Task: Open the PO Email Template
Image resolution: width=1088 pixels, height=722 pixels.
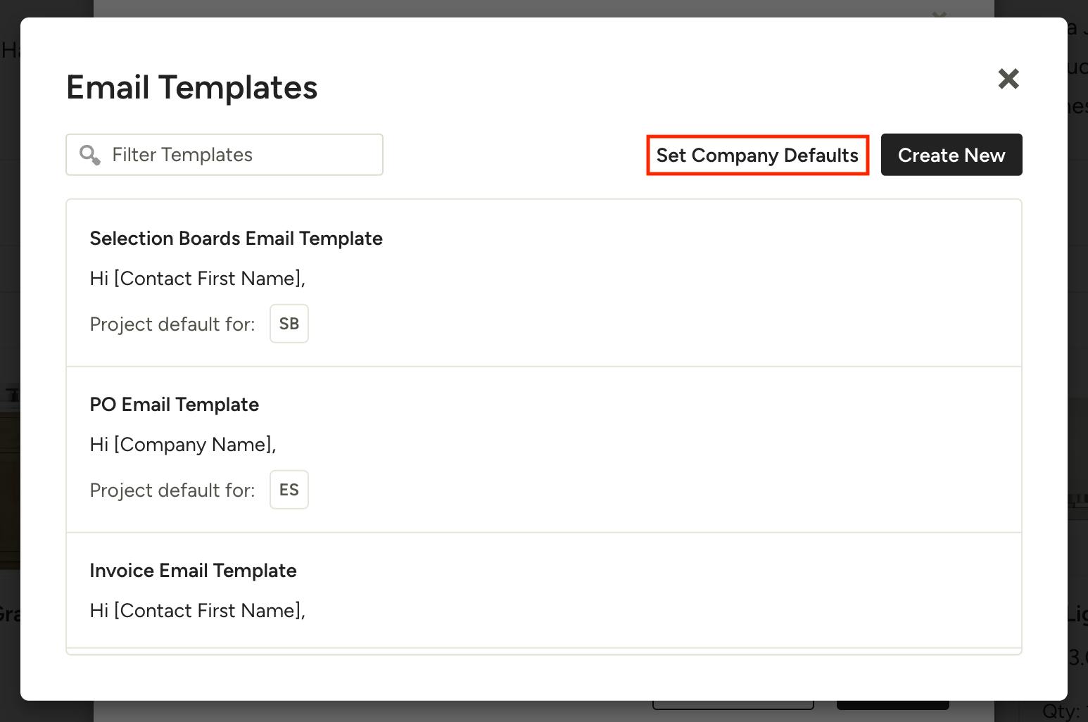Action: click(x=174, y=405)
